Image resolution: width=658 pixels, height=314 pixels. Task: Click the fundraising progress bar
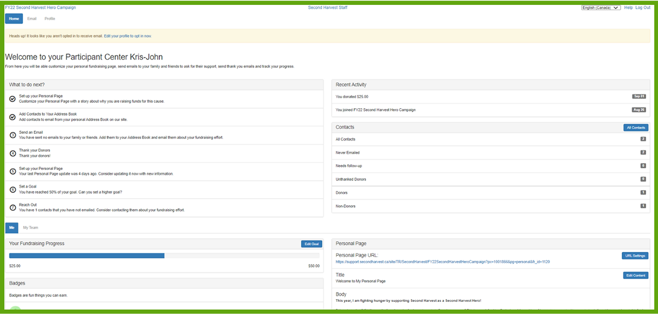point(164,256)
